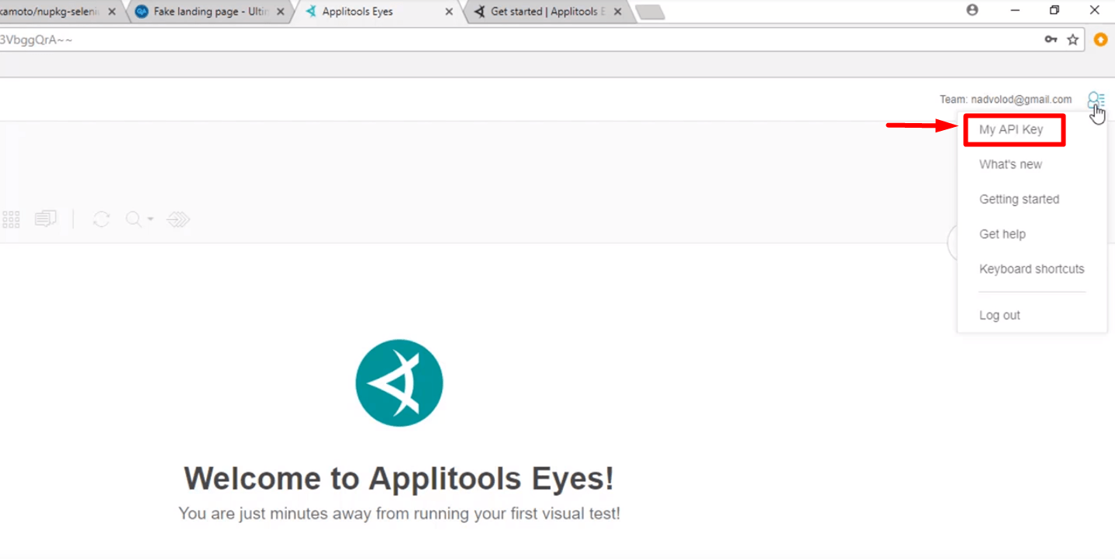Viewport: 1115px width, 559px height.
Task: Open Chrome profile avatar icon
Action: 972,10
